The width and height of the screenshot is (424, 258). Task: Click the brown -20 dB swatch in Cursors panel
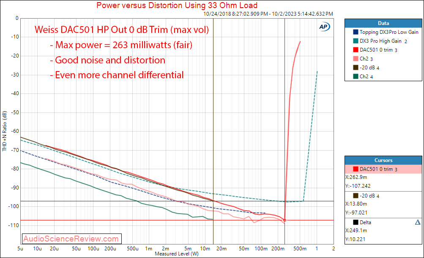[x=356, y=195]
